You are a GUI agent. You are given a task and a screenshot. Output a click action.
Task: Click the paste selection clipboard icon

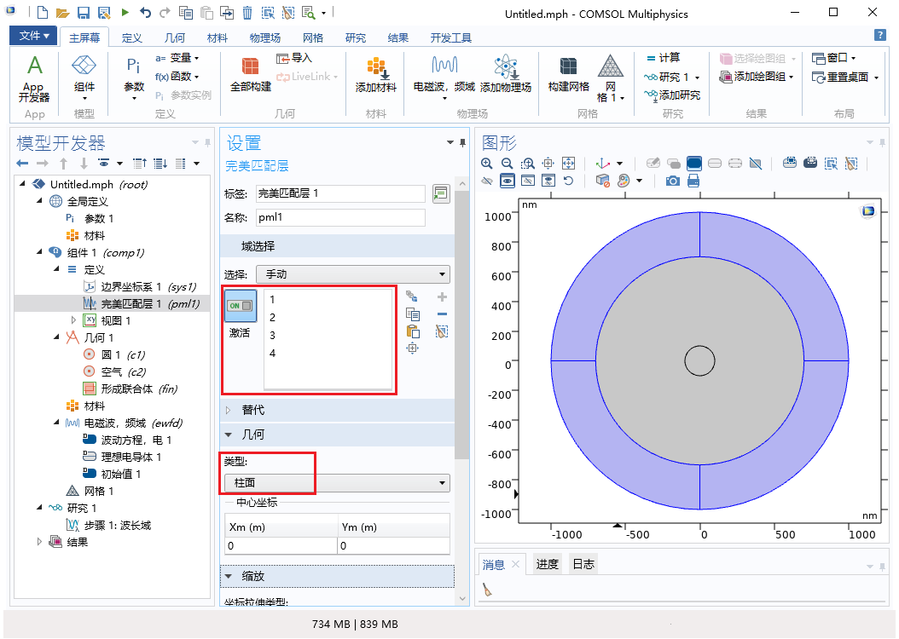(413, 331)
